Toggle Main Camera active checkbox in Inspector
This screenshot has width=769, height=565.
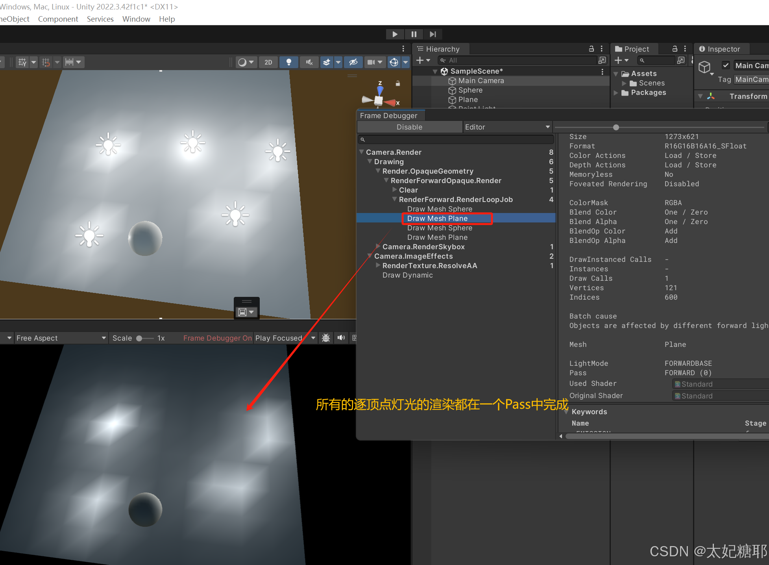pos(726,65)
